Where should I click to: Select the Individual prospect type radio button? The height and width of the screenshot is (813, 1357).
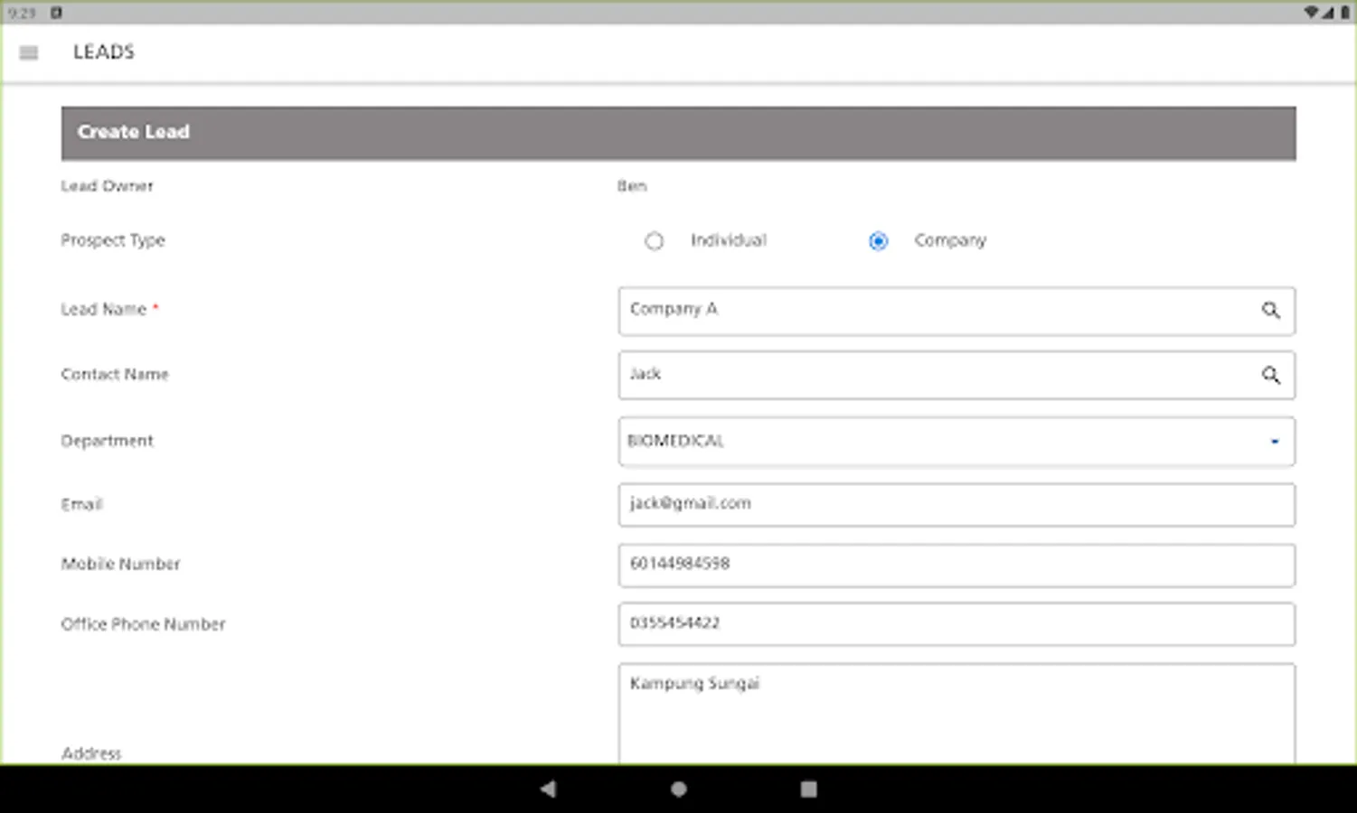(655, 241)
